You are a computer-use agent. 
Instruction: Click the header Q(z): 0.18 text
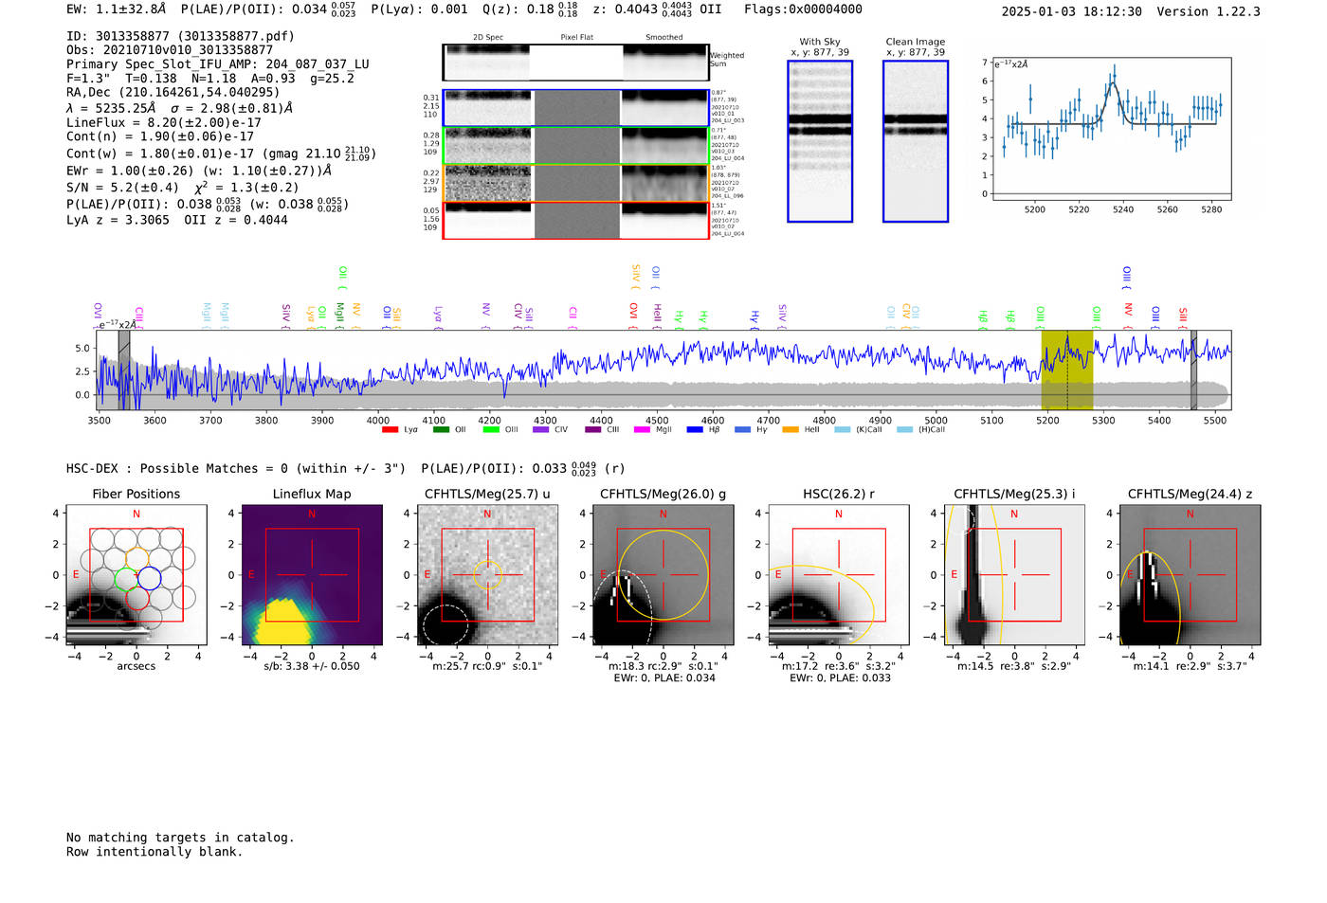click(531, 9)
